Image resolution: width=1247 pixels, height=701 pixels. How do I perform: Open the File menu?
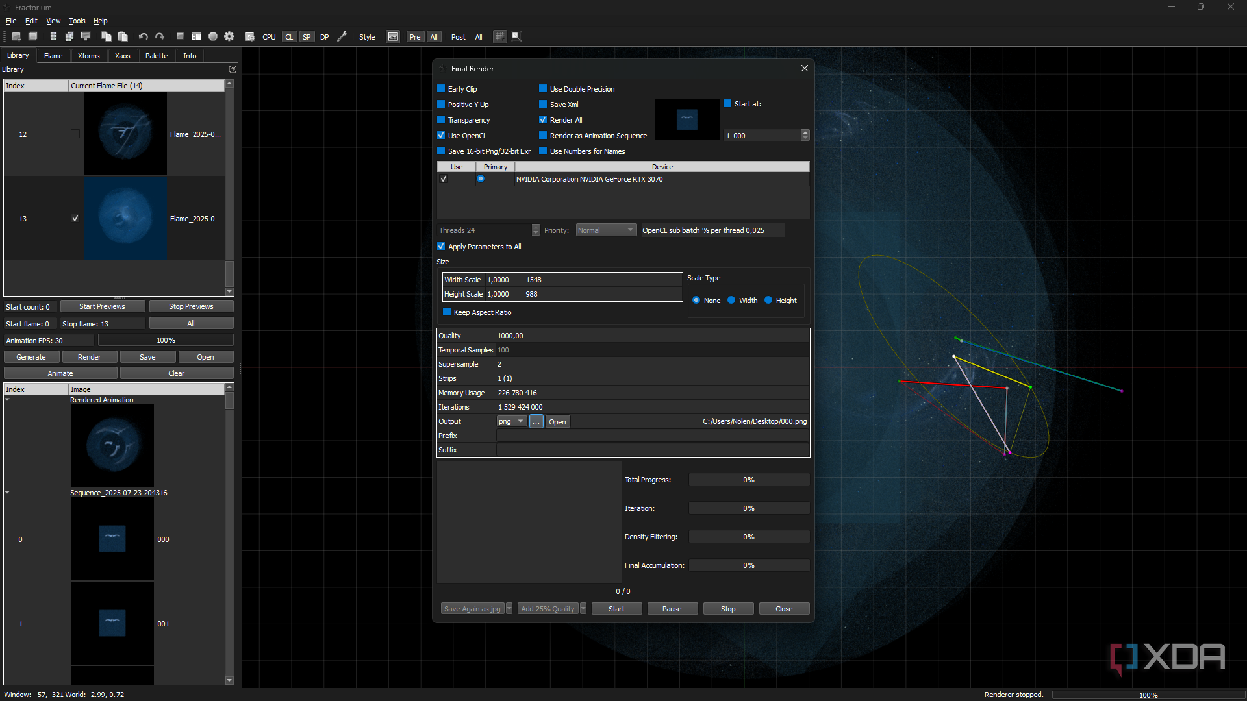[11, 21]
